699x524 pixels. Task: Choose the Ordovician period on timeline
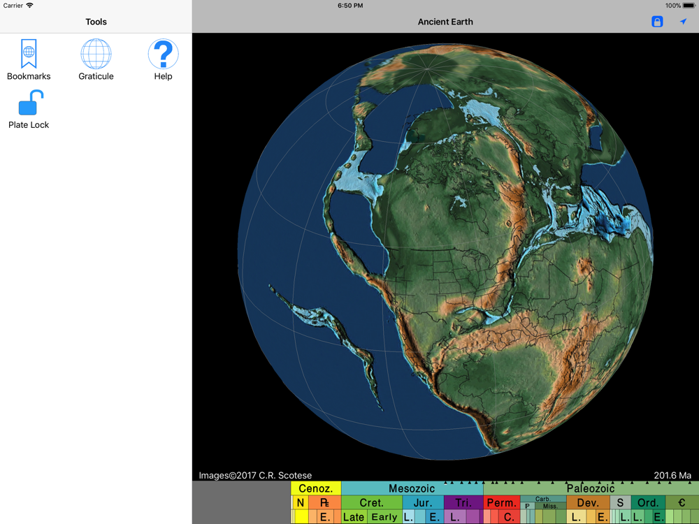coord(647,502)
